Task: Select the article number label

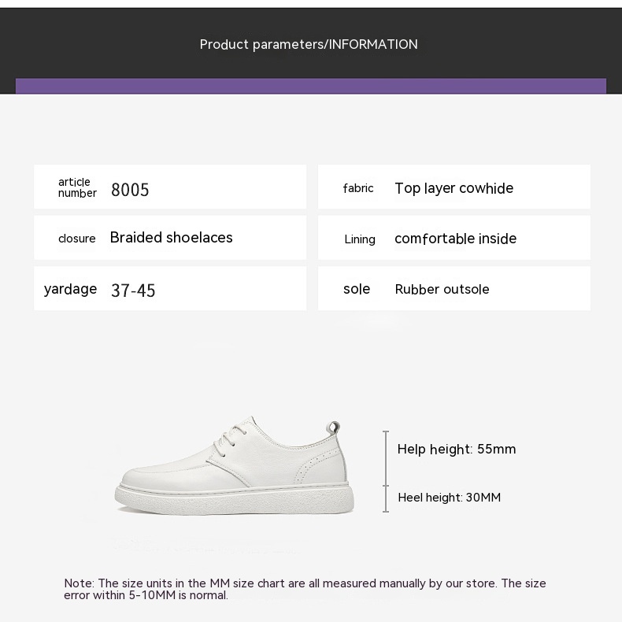Action: [x=77, y=187]
